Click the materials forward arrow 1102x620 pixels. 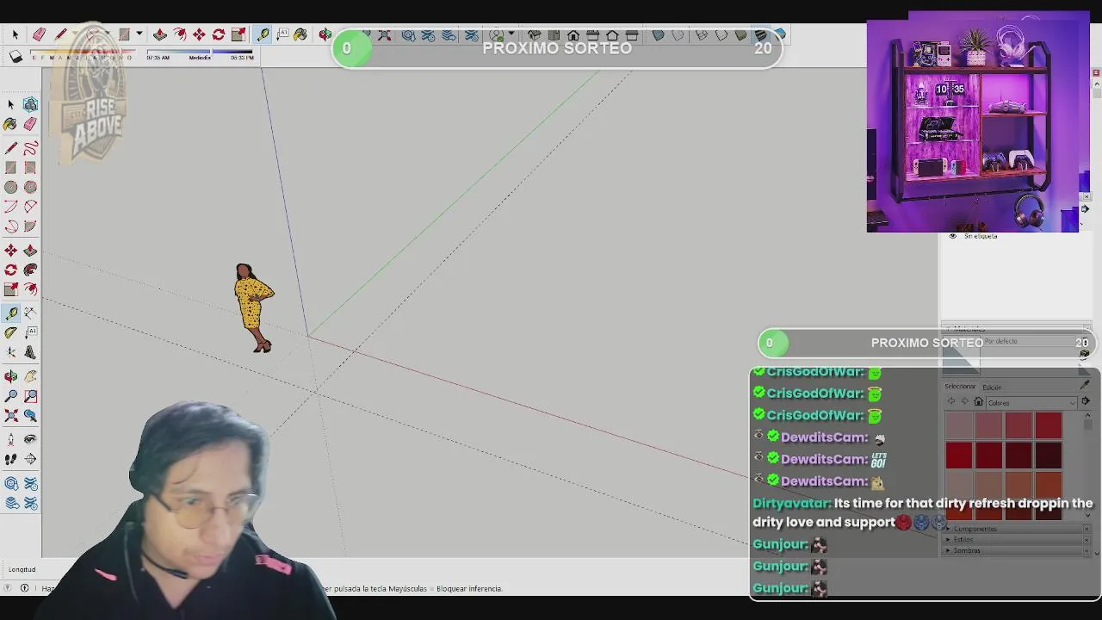tap(964, 402)
